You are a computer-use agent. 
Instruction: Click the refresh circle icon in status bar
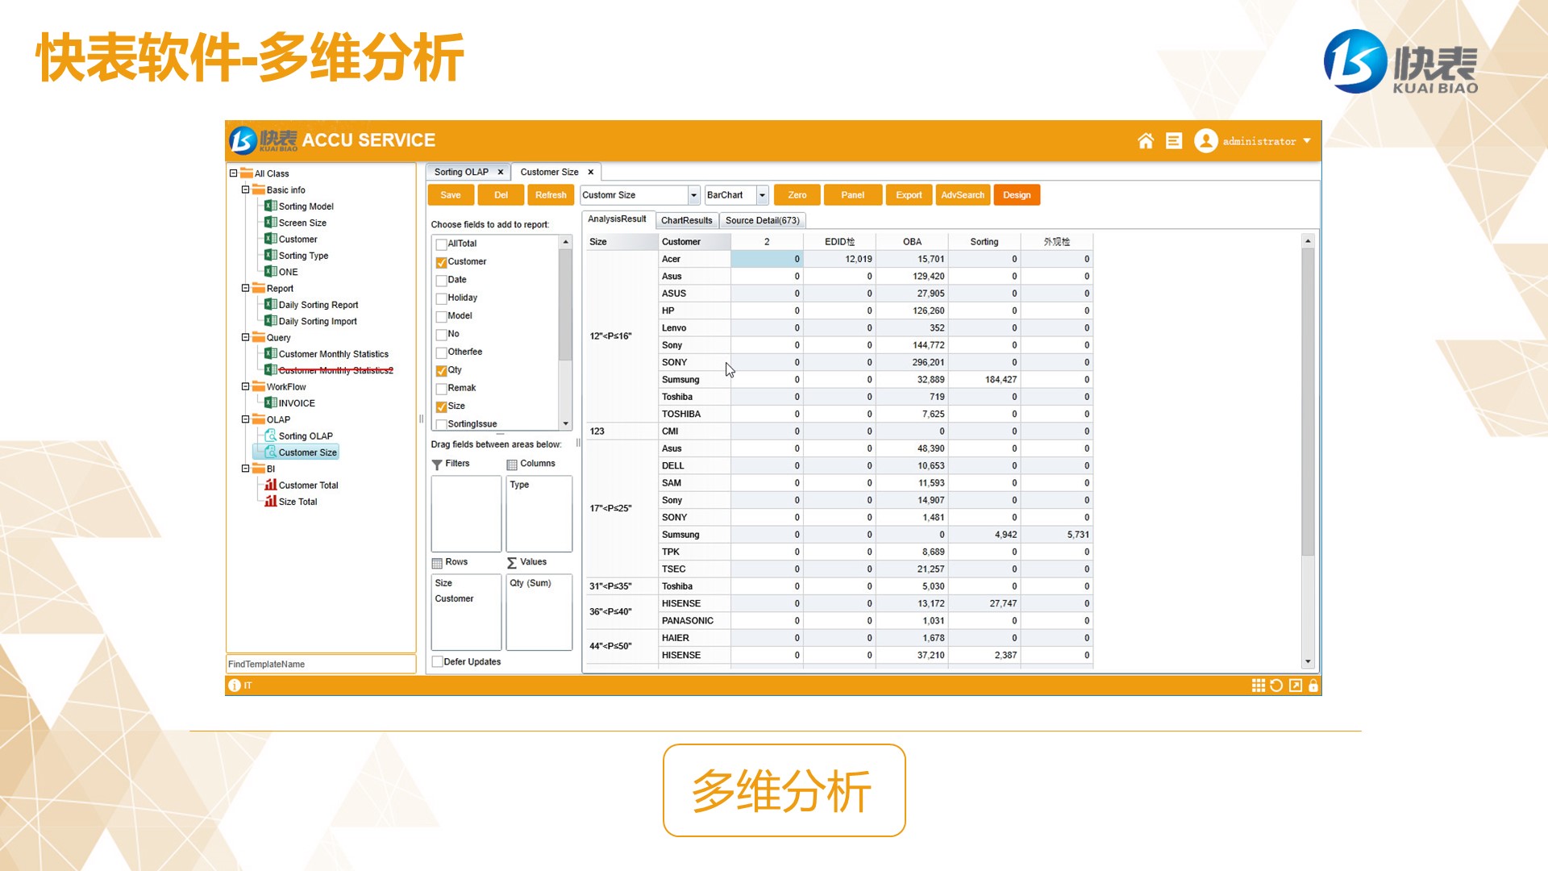[1276, 686]
